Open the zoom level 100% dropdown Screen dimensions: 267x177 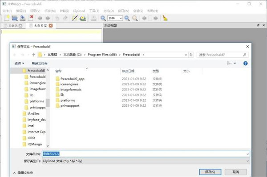(x=121, y=18)
